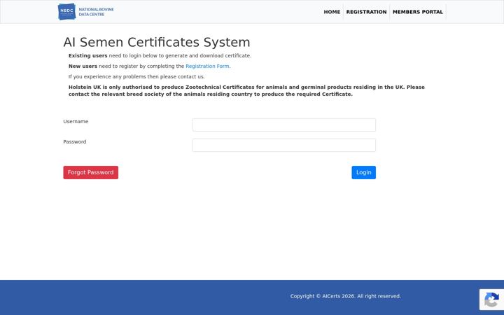Click the 'New users' bold text
Screen dimensions: 504x315
(83, 66)
